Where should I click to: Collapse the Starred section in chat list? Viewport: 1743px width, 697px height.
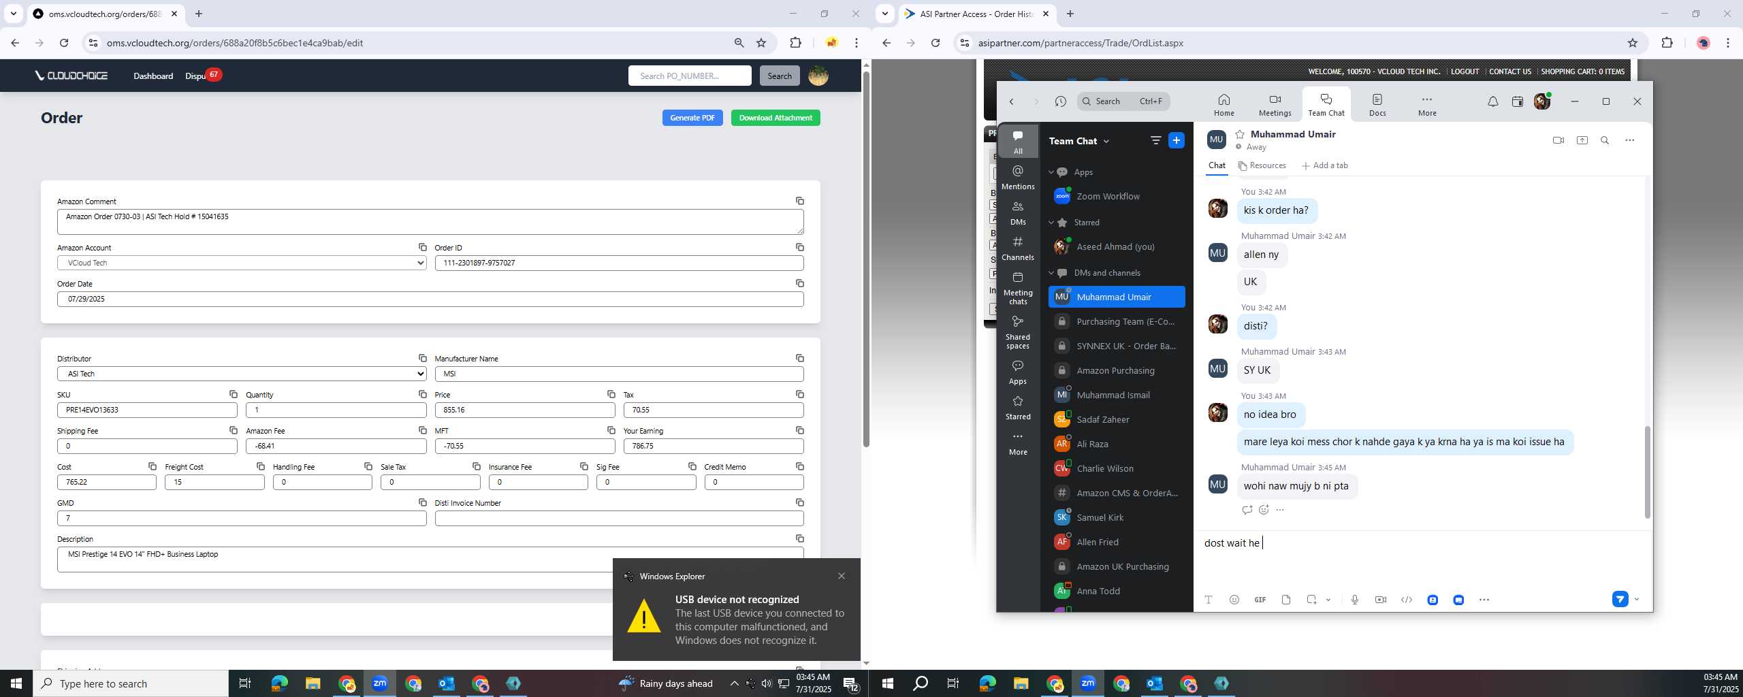1051,223
